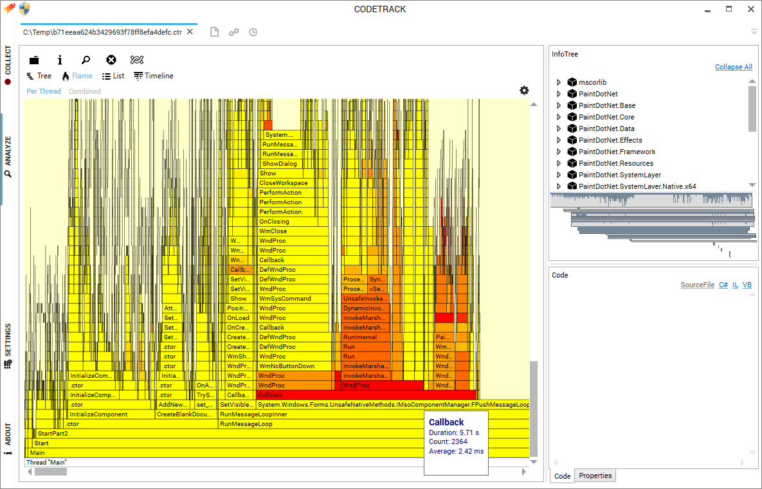Viewport: 762px width, 489px height.
Task: Select the UnsafeInvoke... flame block
Action: (x=365, y=299)
